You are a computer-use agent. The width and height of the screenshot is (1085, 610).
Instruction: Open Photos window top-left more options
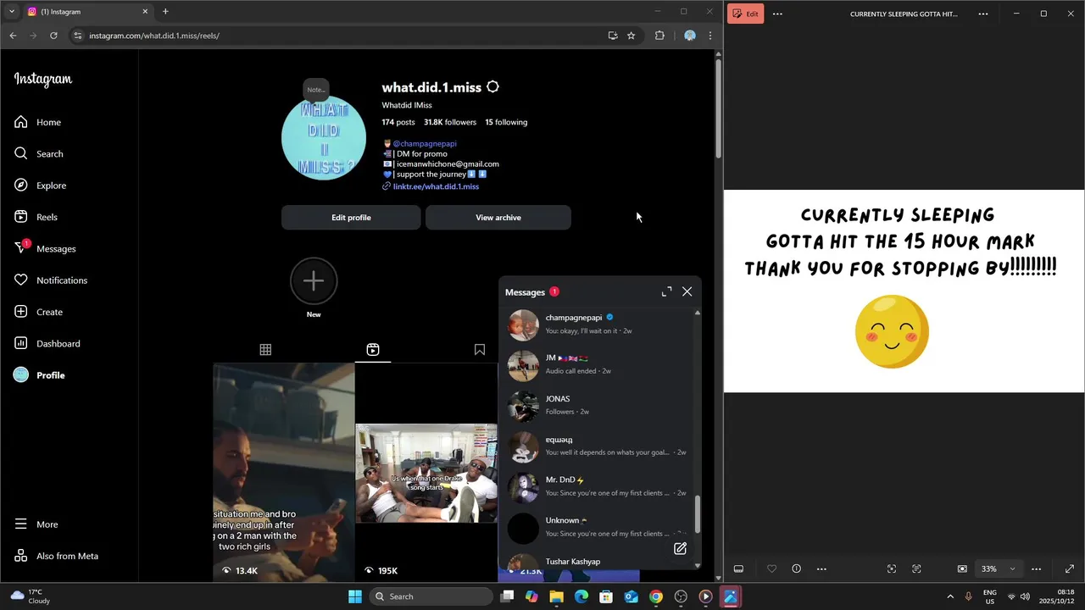coord(777,14)
